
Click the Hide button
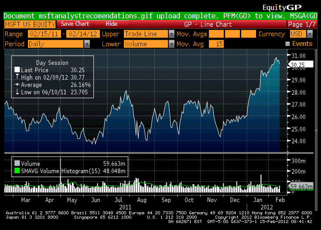pos(112,24)
